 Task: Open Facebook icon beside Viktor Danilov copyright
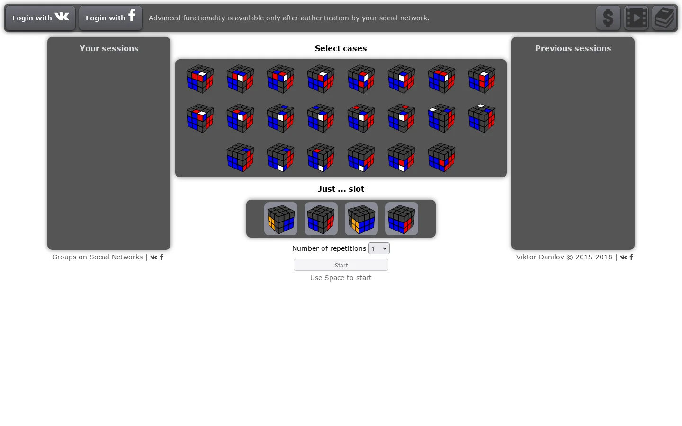pyautogui.click(x=631, y=257)
